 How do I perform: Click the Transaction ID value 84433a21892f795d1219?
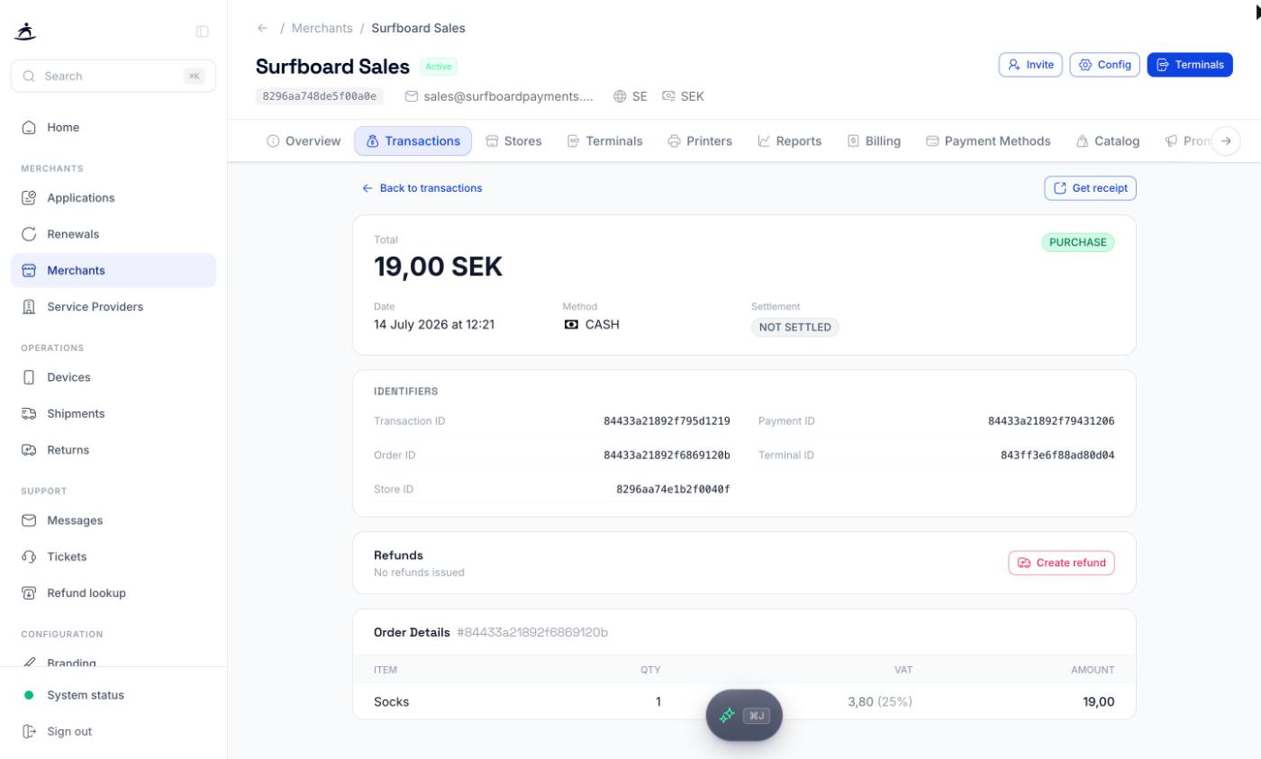(x=667, y=421)
